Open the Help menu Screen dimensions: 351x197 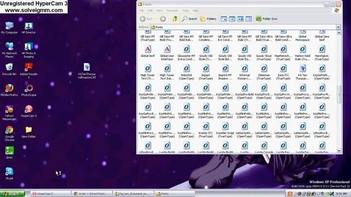195,10
